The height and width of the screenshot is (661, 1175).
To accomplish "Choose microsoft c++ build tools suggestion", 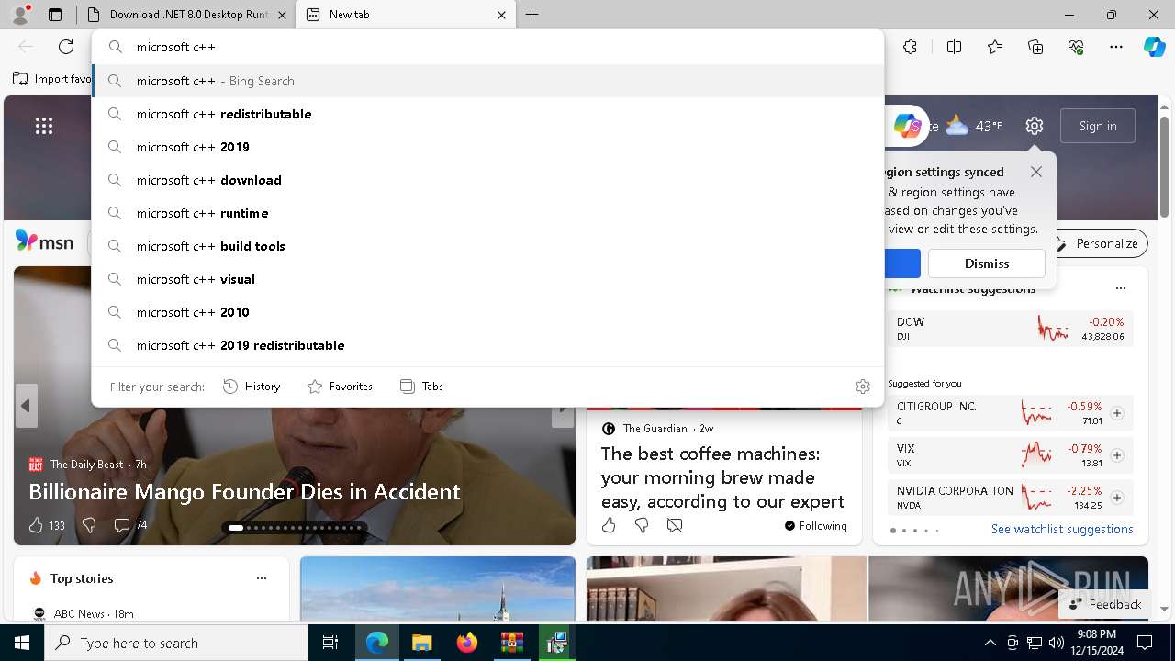I will pyautogui.click(x=487, y=246).
